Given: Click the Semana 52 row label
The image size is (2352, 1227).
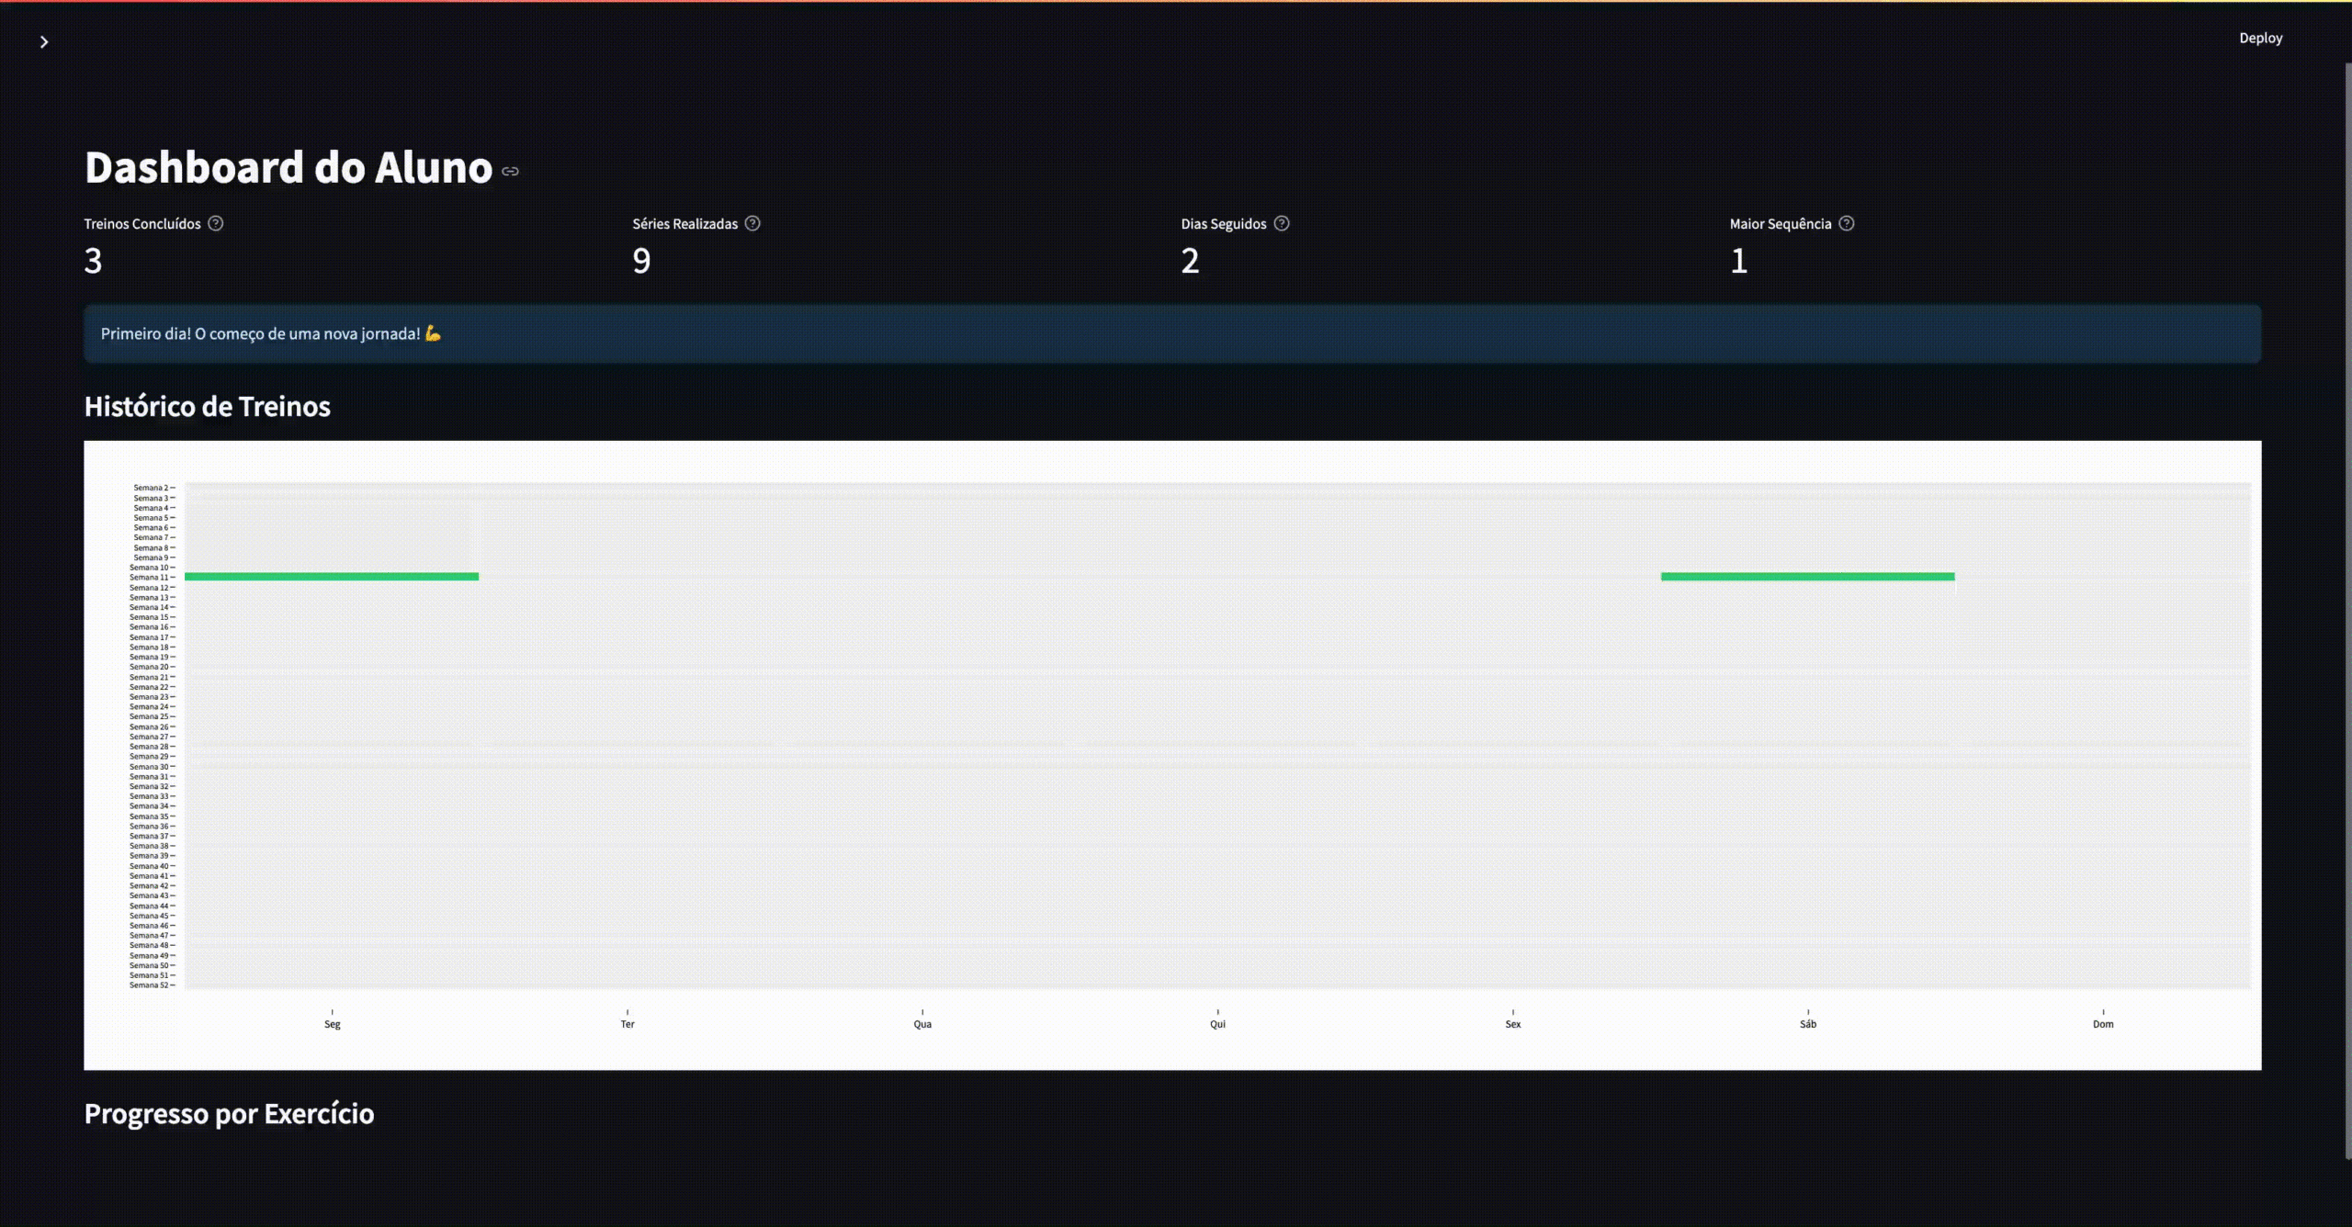Looking at the screenshot, I should [150, 985].
